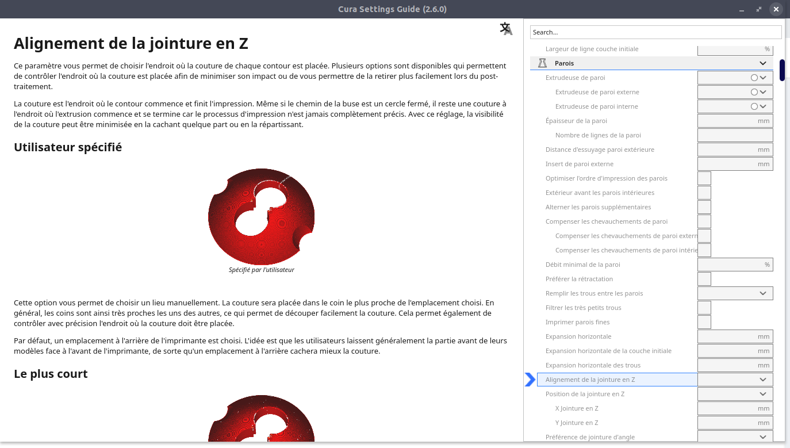Click Expansion horizontale de la couche initiale field
Image resolution: width=790 pixels, height=448 pixels.
(x=735, y=351)
